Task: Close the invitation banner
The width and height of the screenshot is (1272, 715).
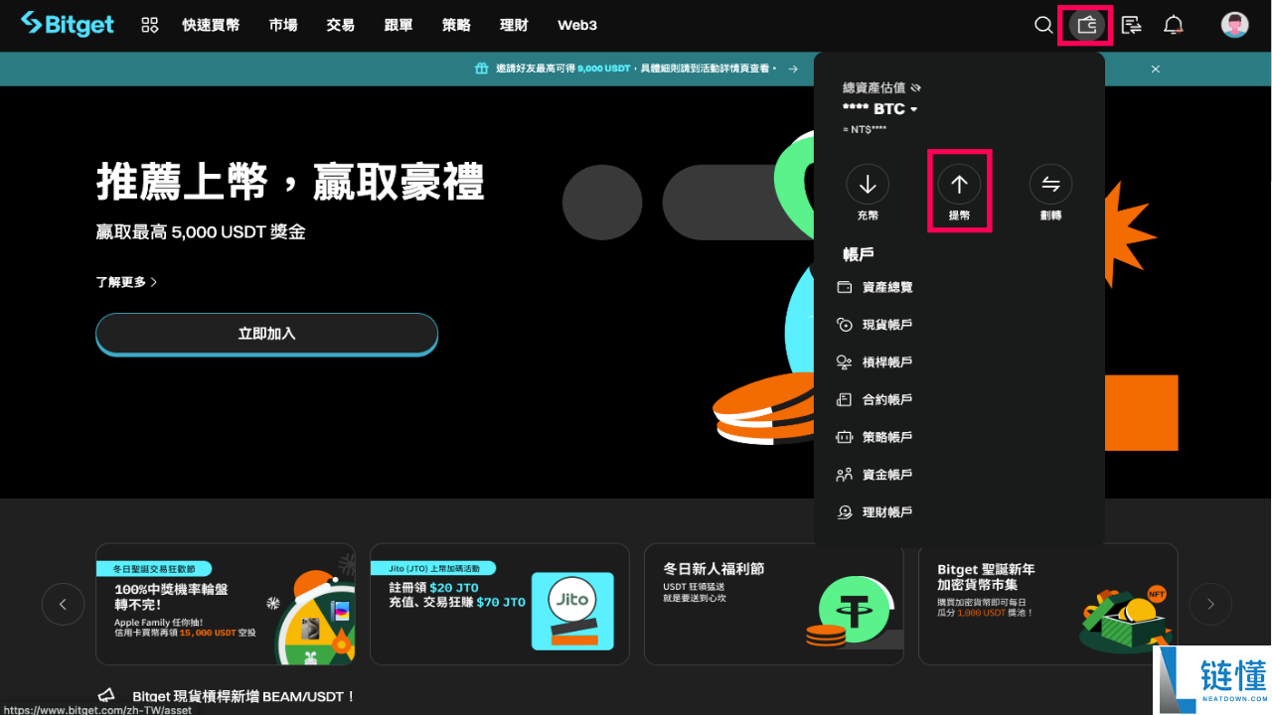Action: [x=1156, y=69]
